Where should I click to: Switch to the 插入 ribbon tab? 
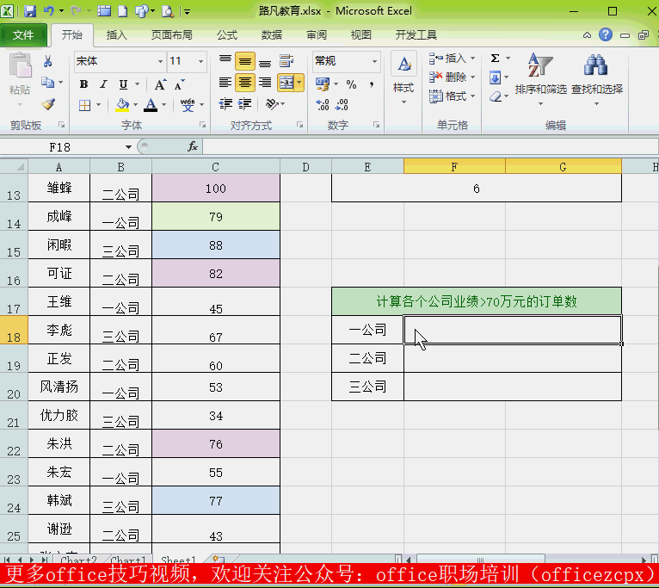(116, 35)
